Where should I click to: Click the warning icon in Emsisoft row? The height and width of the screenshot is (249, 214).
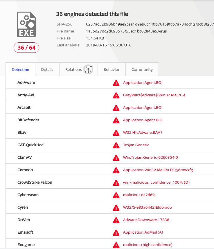116,233
